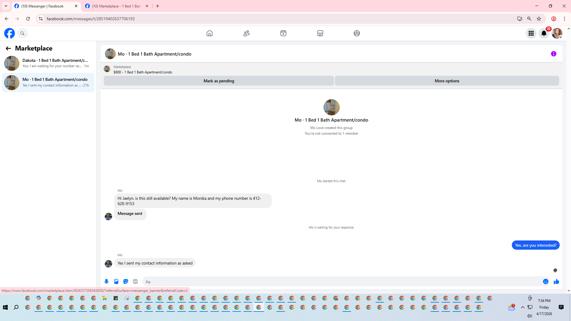Go back with the Marketplace arrow
The image size is (571, 321).
coord(8,48)
